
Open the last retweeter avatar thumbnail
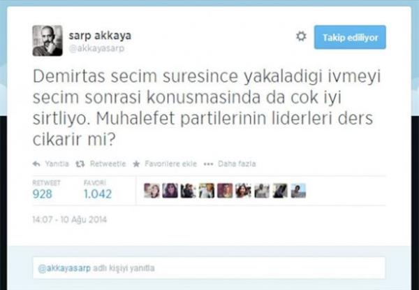click(298, 191)
